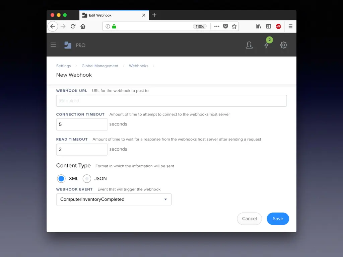The width and height of the screenshot is (343, 257).
Task: Close the Edit Webhook tab
Action: [144, 15]
